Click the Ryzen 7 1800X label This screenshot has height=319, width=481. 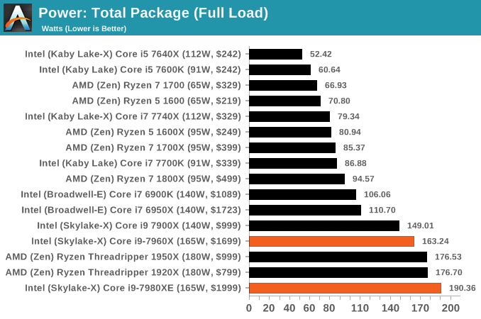pos(153,179)
